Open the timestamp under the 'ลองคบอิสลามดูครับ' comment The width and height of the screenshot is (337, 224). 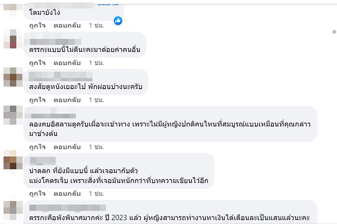coord(96,147)
